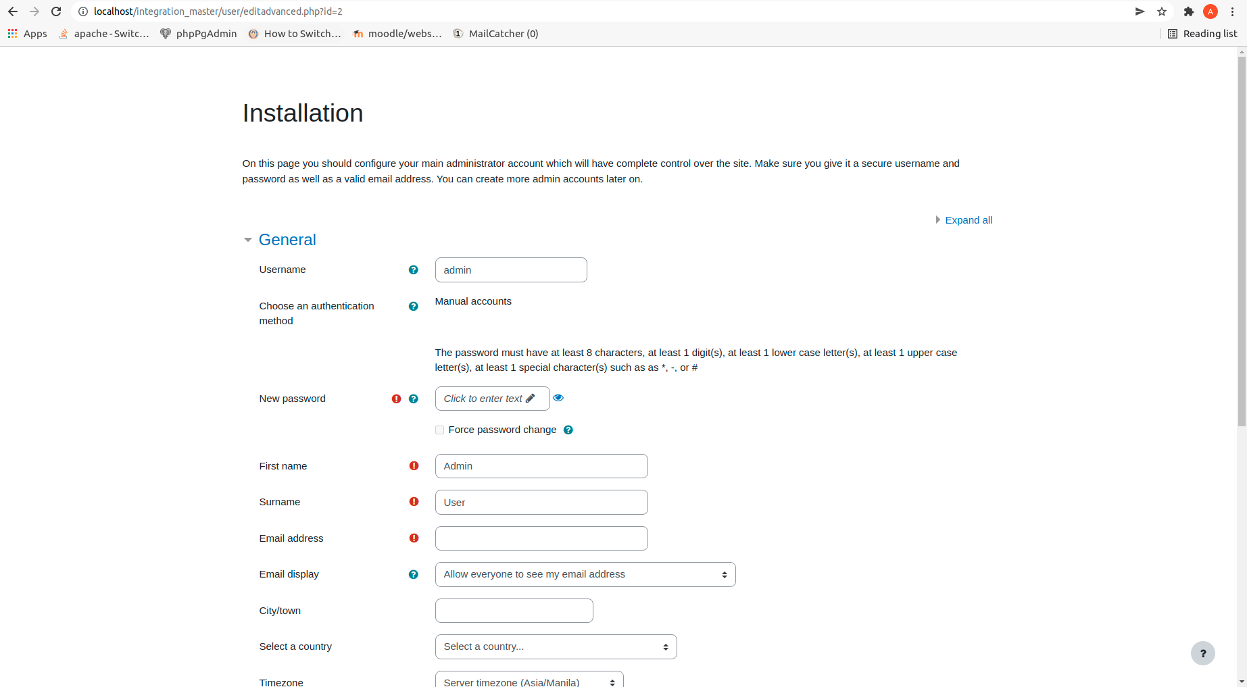The height and width of the screenshot is (687, 1247).
Task: Open the moodle/webs... bookmark
Action: tap(397, 34)
